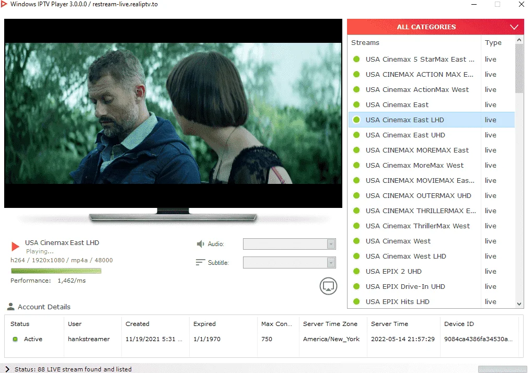The height and width of the screenshot is (373, 532).
Task: Click the Status column header in Account Details
Action: click(x=20, y=324)
